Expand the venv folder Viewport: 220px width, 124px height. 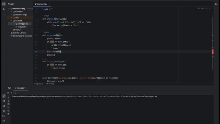[11, 18]
